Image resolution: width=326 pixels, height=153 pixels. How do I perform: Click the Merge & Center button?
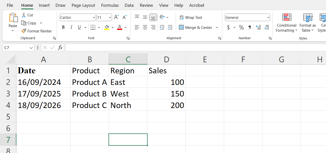pos(196,28)
